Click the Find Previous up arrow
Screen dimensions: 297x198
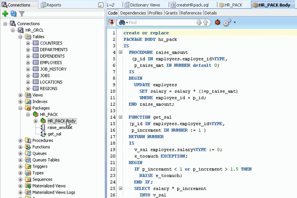point(205,22)
